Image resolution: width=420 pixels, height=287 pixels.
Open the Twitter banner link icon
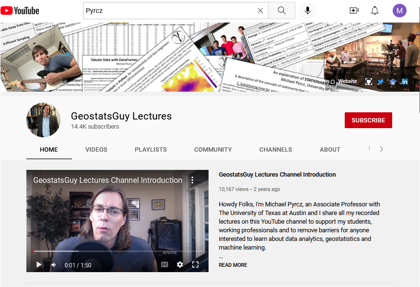coord(381,82)
